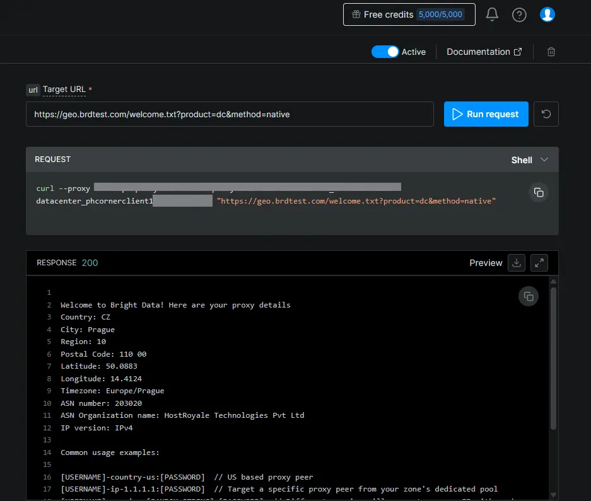The image size is (591, 501).
Task: Download the response
Action: [x=517, y=263]
